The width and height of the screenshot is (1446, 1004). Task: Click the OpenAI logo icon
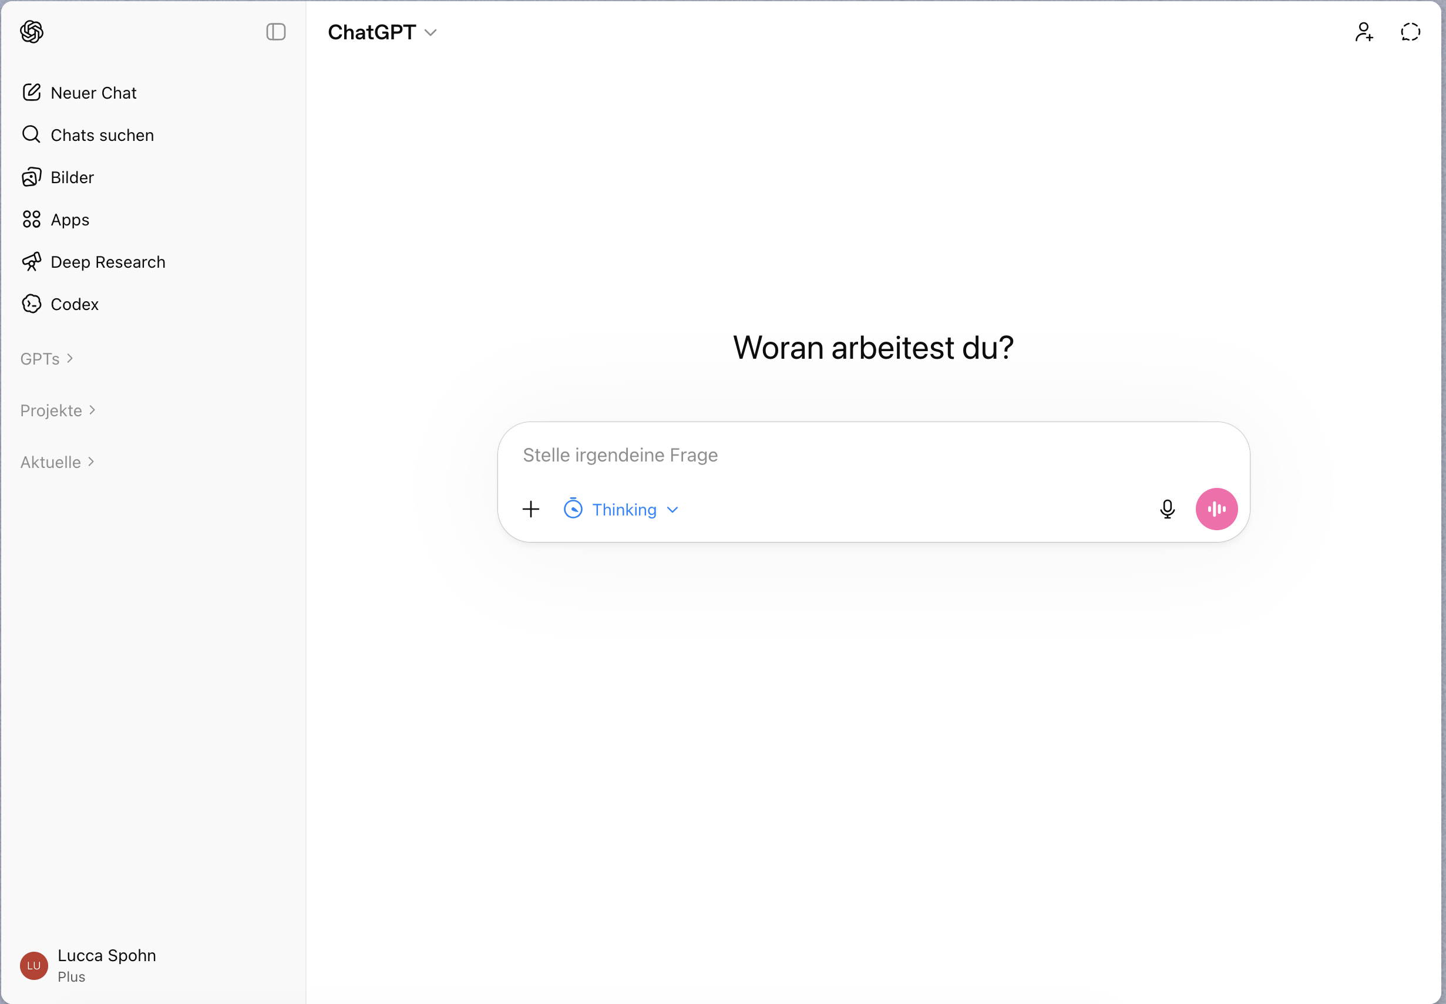pyautogui.click(x=32, y=32)
